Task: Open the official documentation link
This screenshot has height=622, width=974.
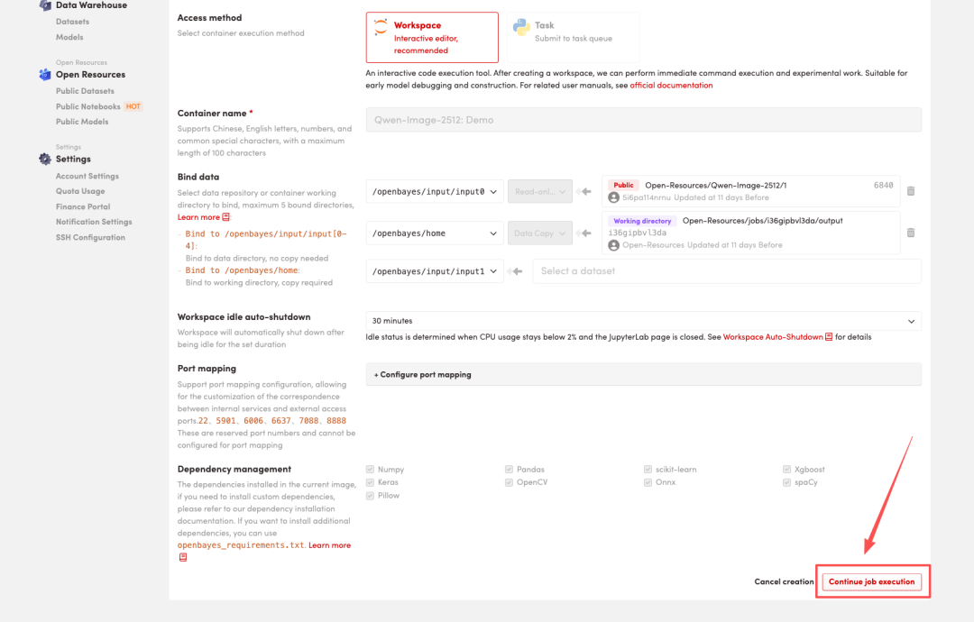Action: (671, 86)
